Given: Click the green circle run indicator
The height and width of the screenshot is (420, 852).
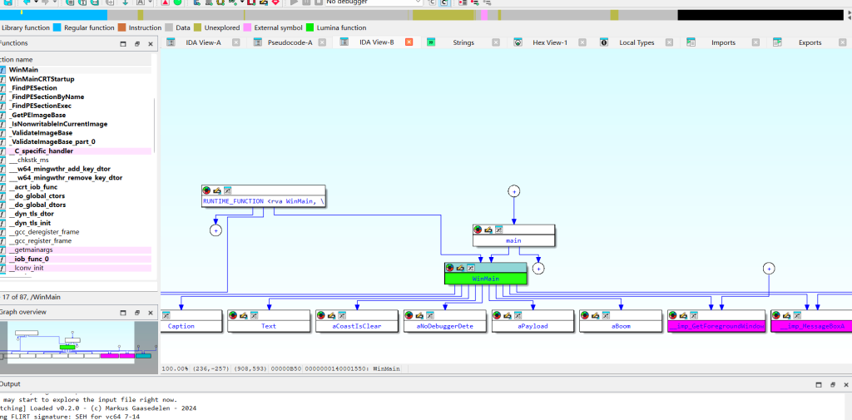Looking at the screenshot, I should pyautogui.click(x=177, y=2).
